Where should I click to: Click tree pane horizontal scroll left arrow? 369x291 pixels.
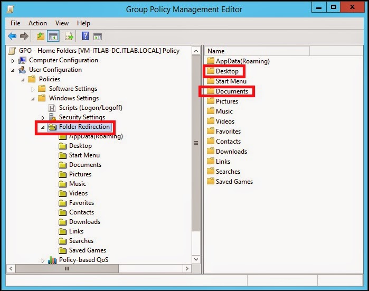click(x=11, y=268)
